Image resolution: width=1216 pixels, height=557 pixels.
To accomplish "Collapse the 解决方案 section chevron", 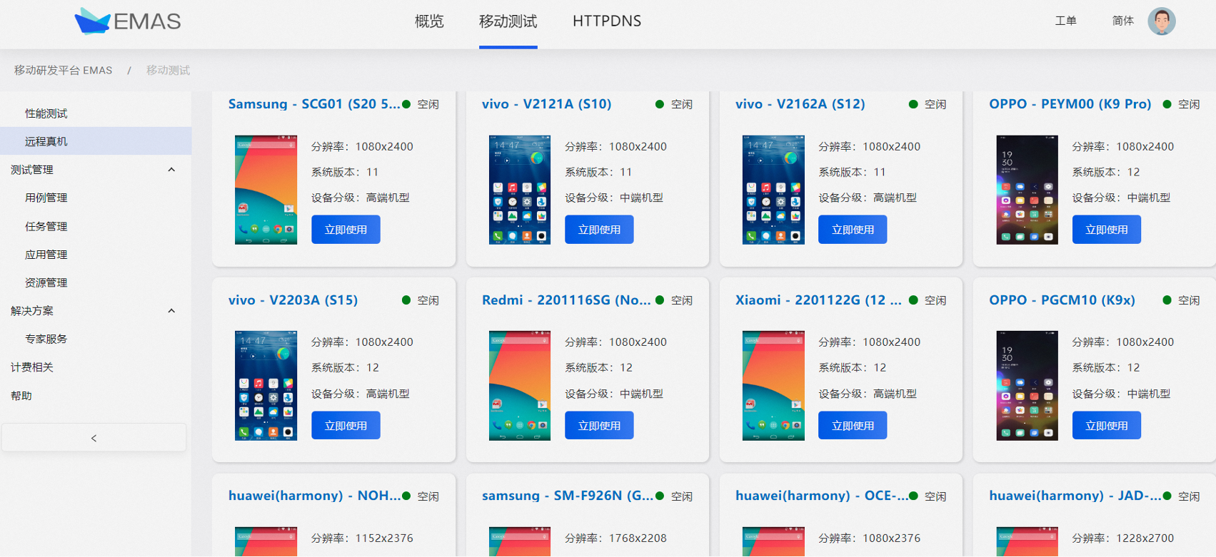I will 171,311.
